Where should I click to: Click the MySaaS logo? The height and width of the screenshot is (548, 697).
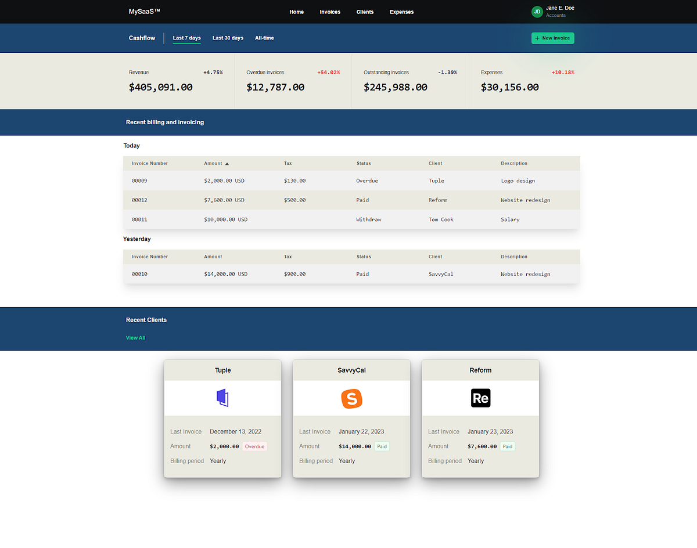coord(143,11)
